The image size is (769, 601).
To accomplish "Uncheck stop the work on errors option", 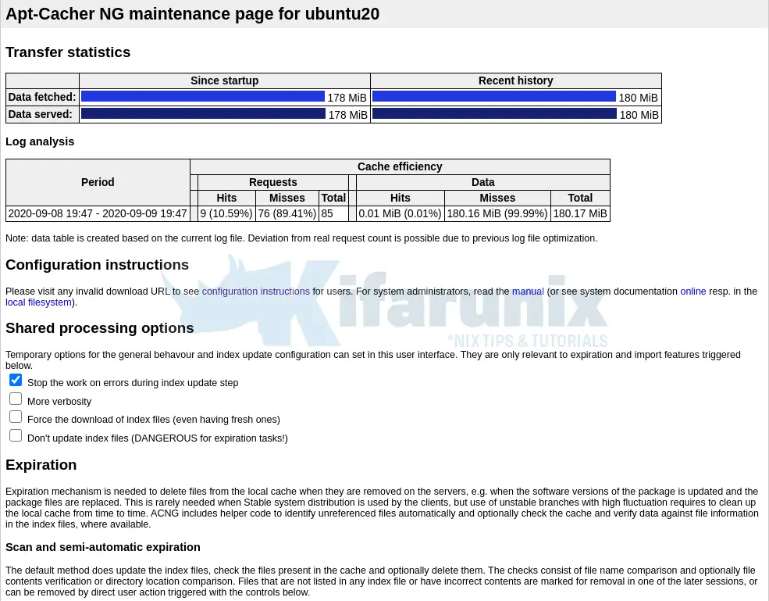I will click(16, 380).
